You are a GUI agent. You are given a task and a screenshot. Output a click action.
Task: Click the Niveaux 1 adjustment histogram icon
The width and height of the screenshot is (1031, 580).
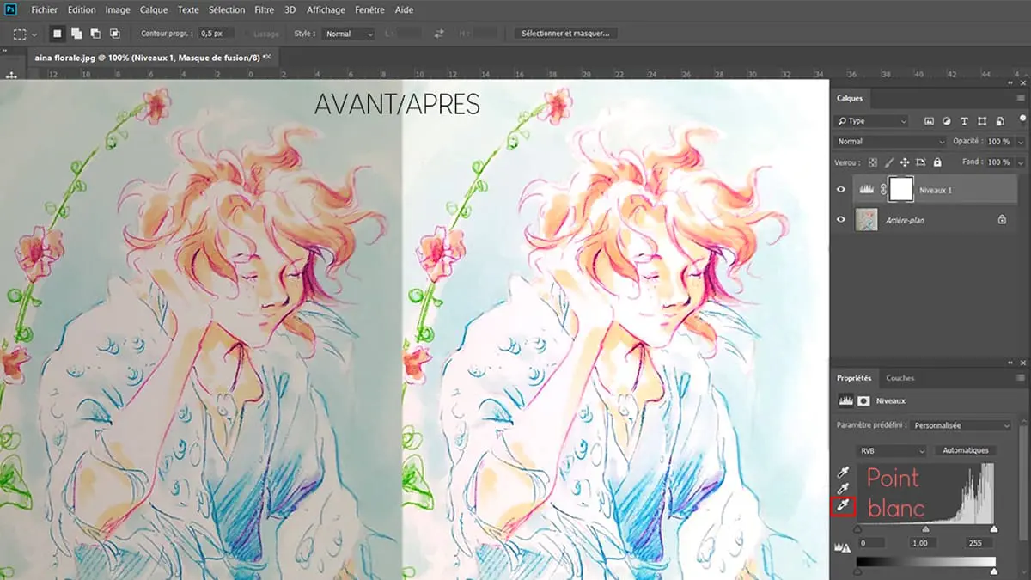coord(868,190)
